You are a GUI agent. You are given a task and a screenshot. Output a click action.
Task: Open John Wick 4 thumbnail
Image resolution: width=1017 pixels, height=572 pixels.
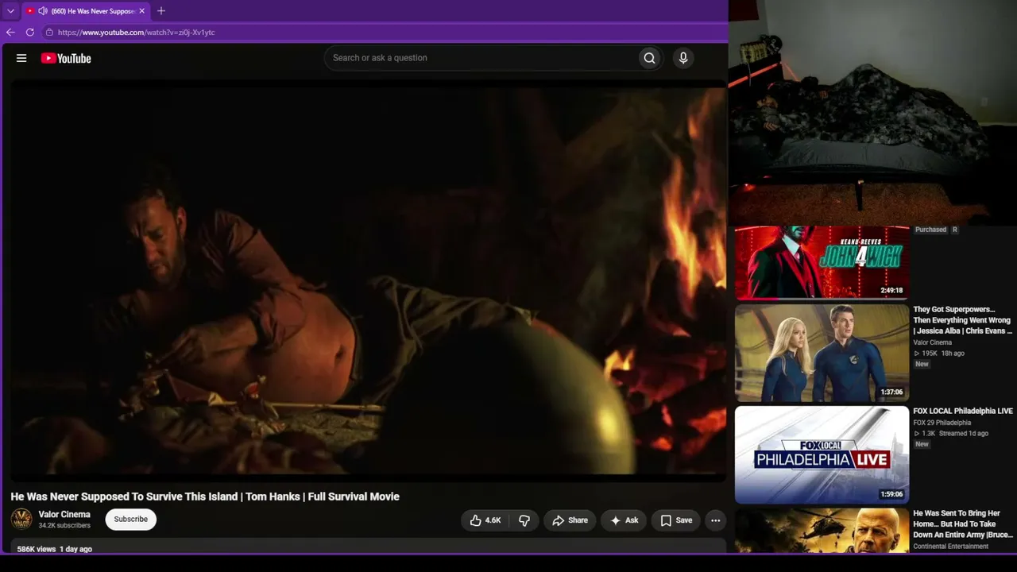pyautogui.click(x=822, y=261)
